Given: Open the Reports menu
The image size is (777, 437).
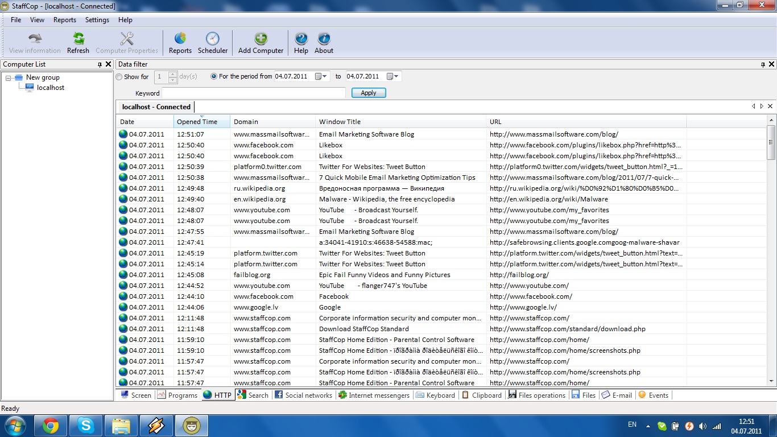Looking at the screenshot, I should 65,20.
